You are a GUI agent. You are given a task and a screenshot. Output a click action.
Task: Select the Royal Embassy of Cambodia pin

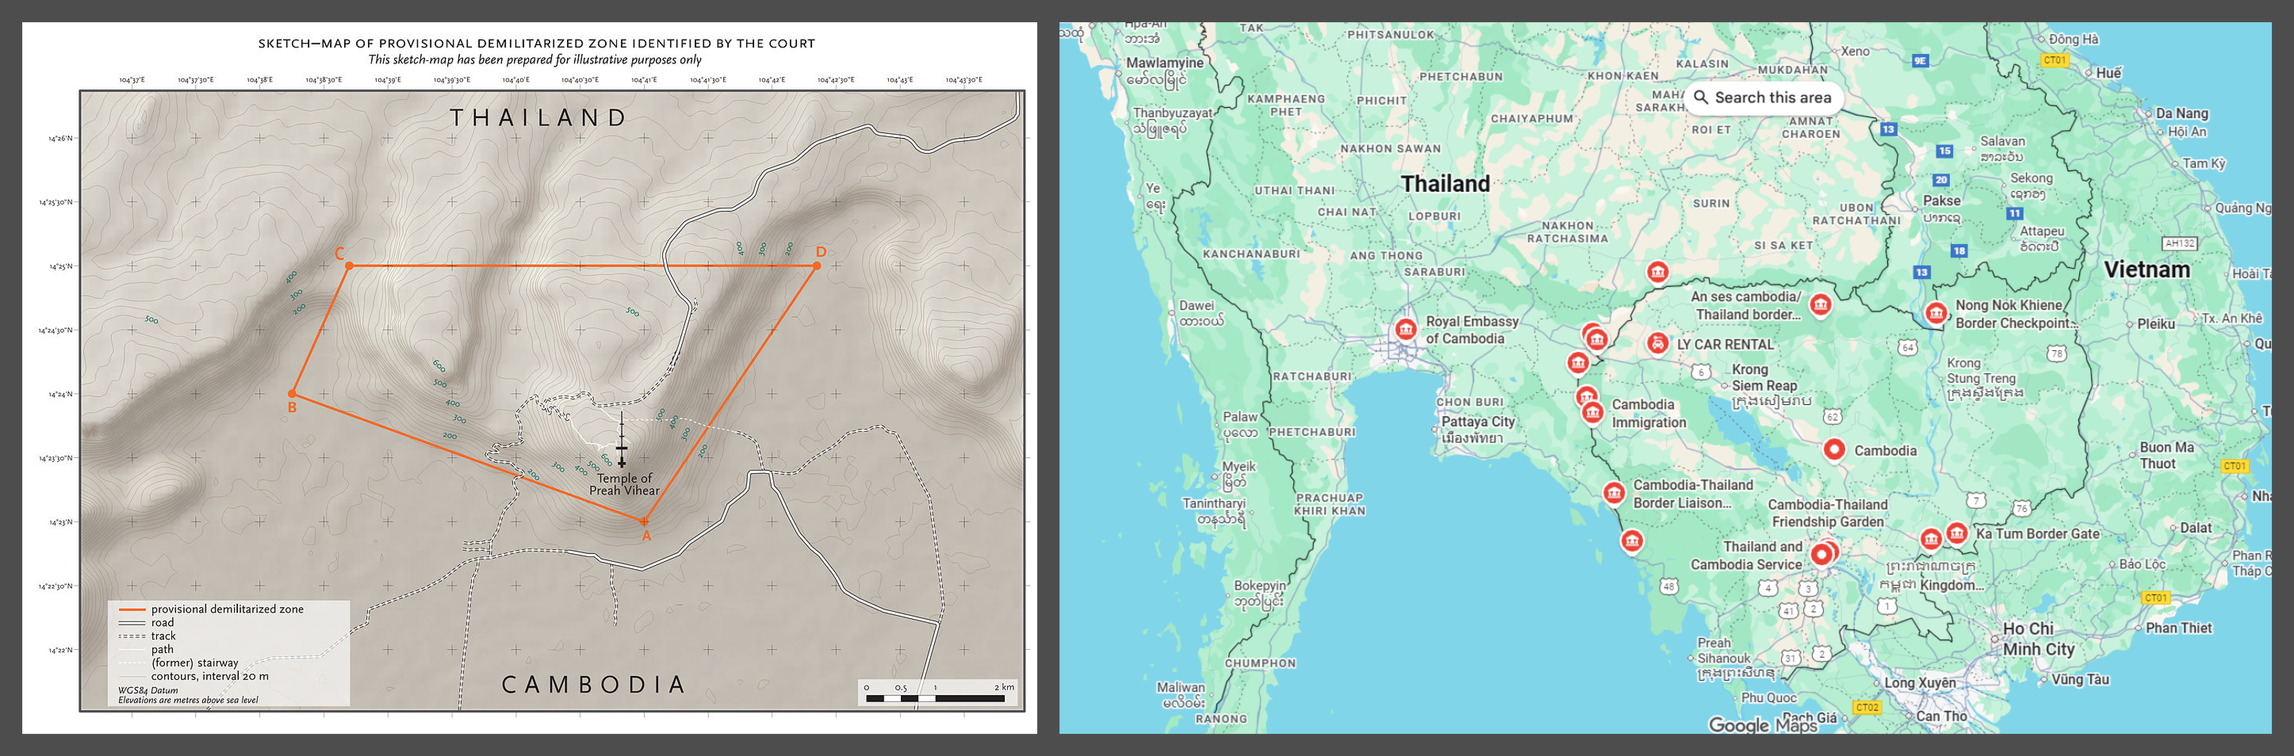[1405, 330]
